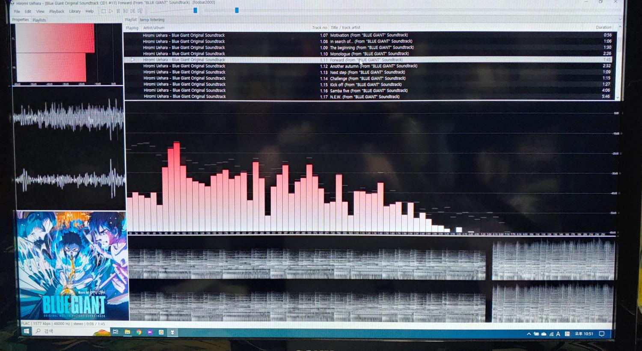Click the upper channel waveform display

pos(68,117)
